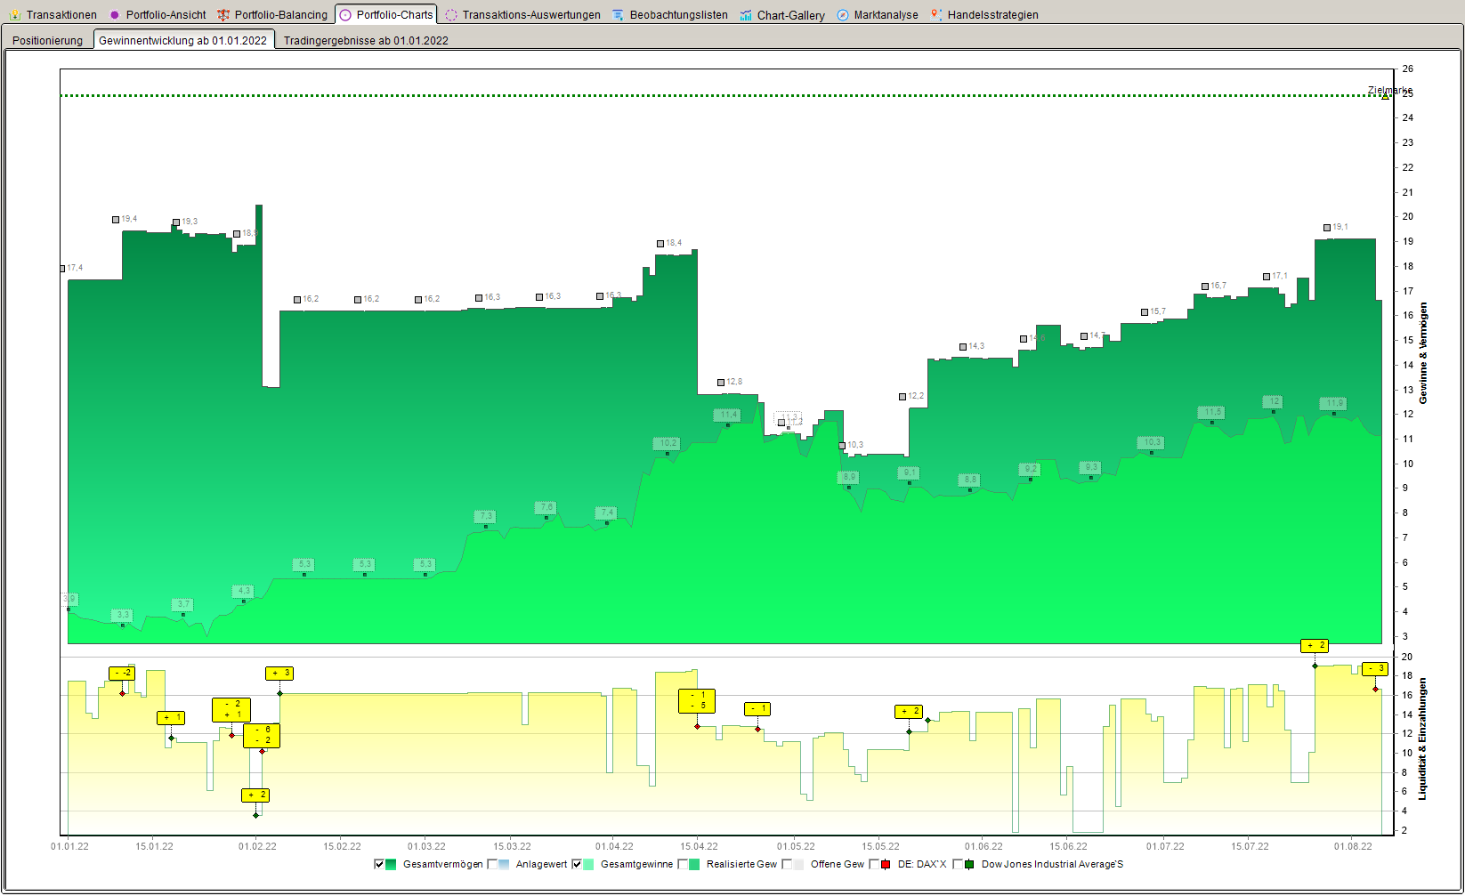Click the 18,4 value marker on chart
Viewport: 1465px width, 896px height.
click(x=660, y=244)
